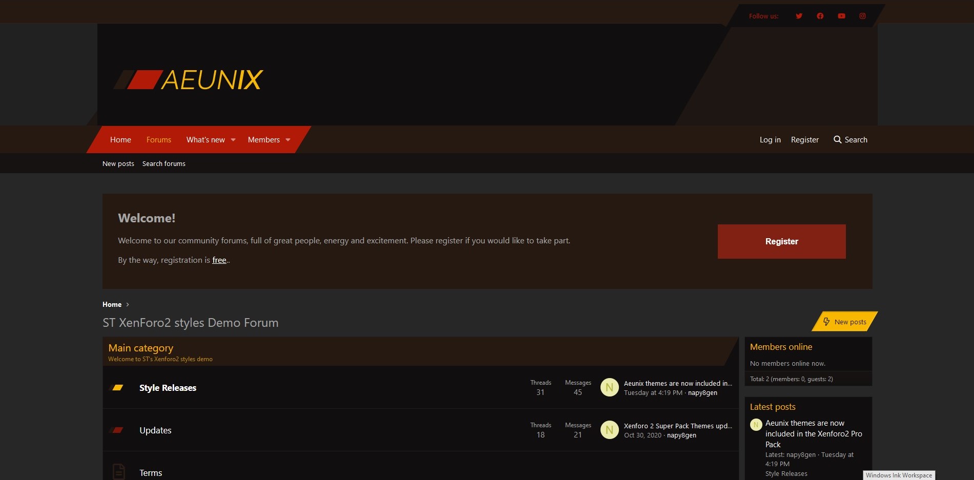
Task: Click napy8gen beside Tuesday at 4:19 PM
Action: click(702, 393)
